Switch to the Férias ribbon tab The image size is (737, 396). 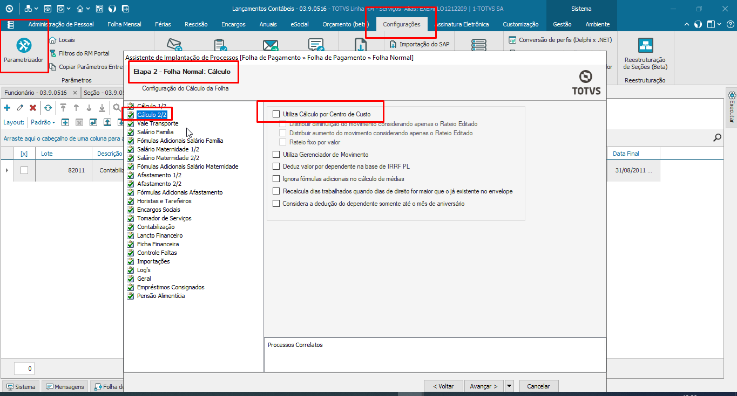tap(163, 24)
